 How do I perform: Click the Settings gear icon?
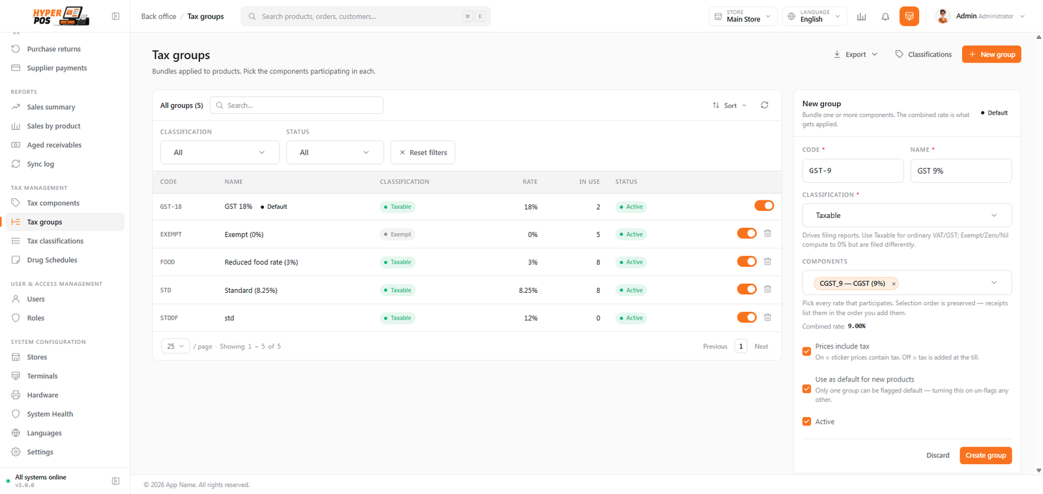[16, 452]
